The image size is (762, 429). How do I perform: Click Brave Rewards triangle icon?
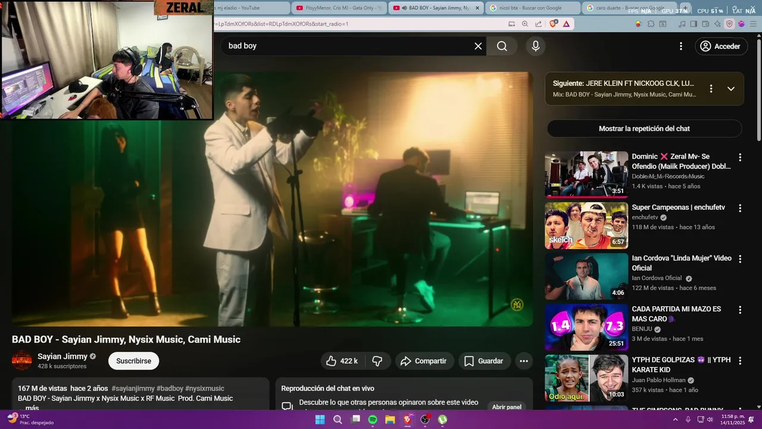(x=566, y=24)
